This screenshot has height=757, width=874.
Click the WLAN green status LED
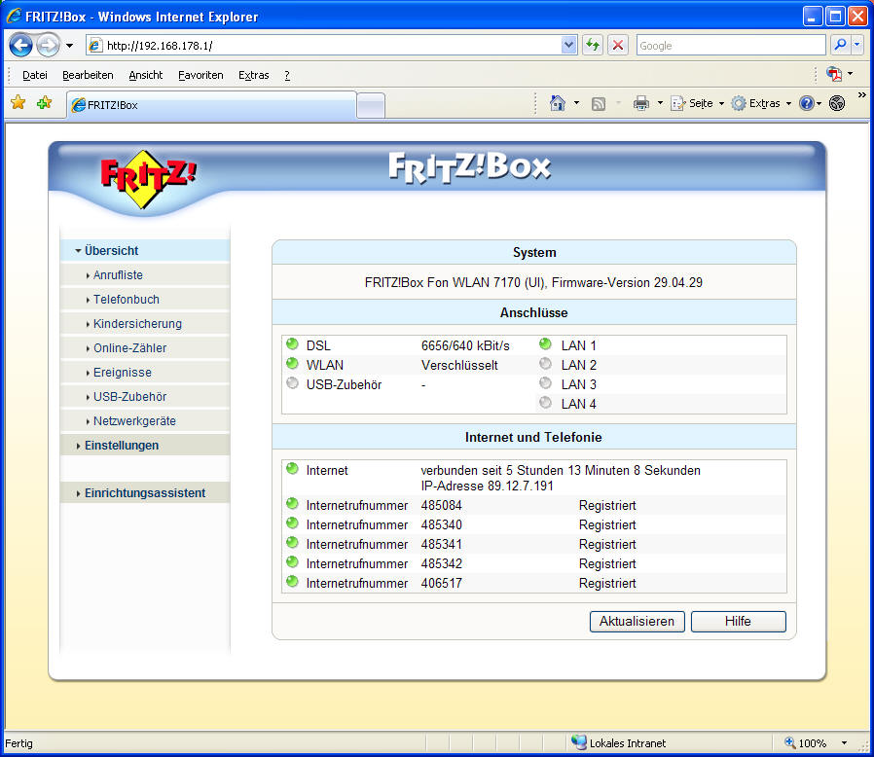pyautogui.click(x=292, y=364)
